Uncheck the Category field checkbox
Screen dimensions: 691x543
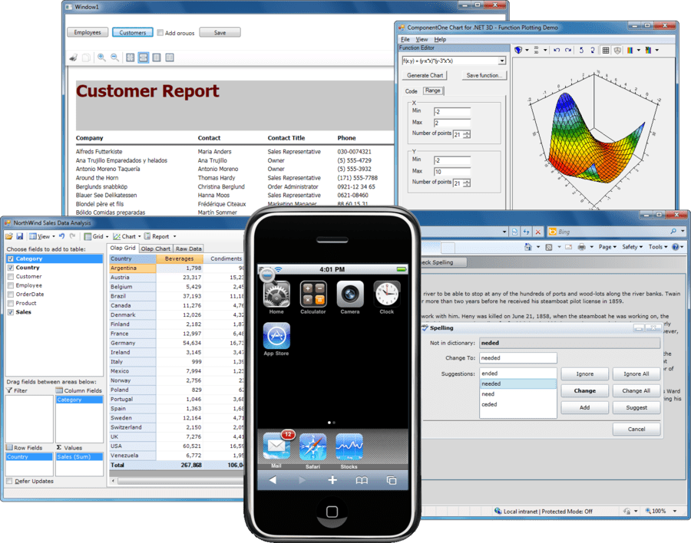pyautogui.click(x=11, y=259)
